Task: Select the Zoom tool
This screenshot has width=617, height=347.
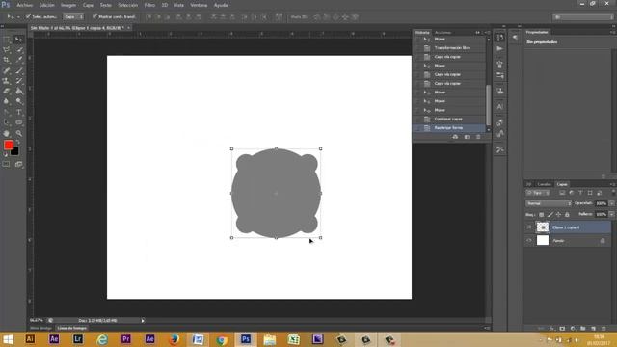Action: pyautogui.click(x=18, y=134)
